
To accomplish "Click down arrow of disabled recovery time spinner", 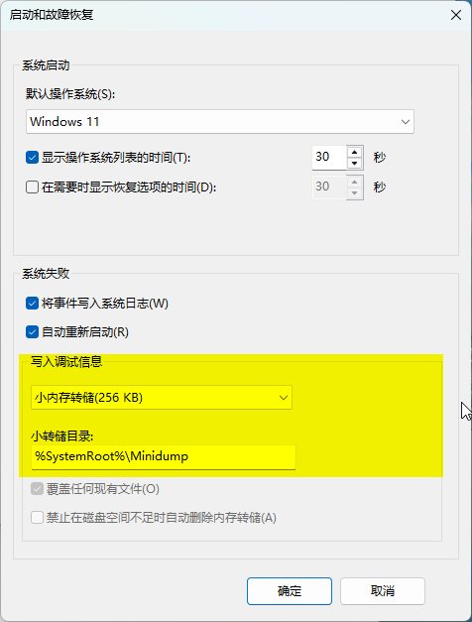I will 355,193.
